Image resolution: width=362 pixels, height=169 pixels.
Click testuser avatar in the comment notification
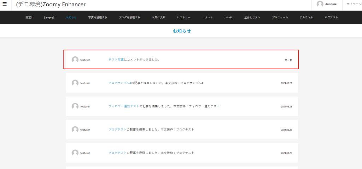(75, 60)
